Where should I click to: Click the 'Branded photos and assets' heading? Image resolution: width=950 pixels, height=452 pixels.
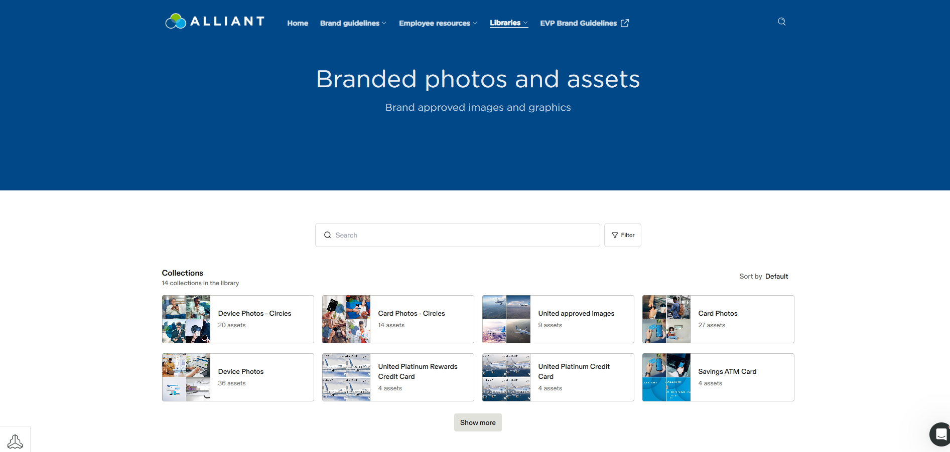(478, 79)
